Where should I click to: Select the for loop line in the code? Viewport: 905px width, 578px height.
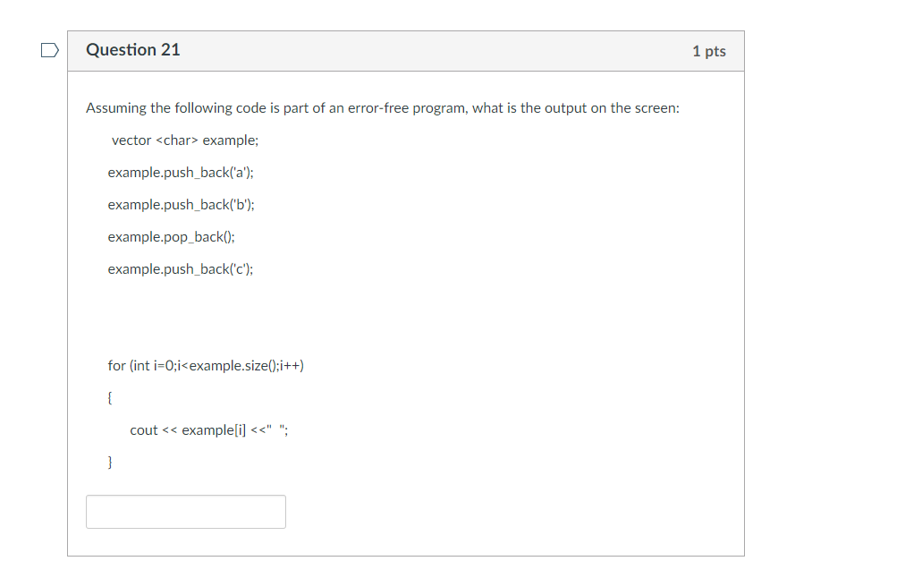[206, 365]
